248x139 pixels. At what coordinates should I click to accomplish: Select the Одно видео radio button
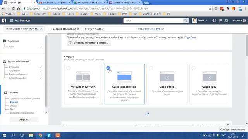click(x=151, y=68)
